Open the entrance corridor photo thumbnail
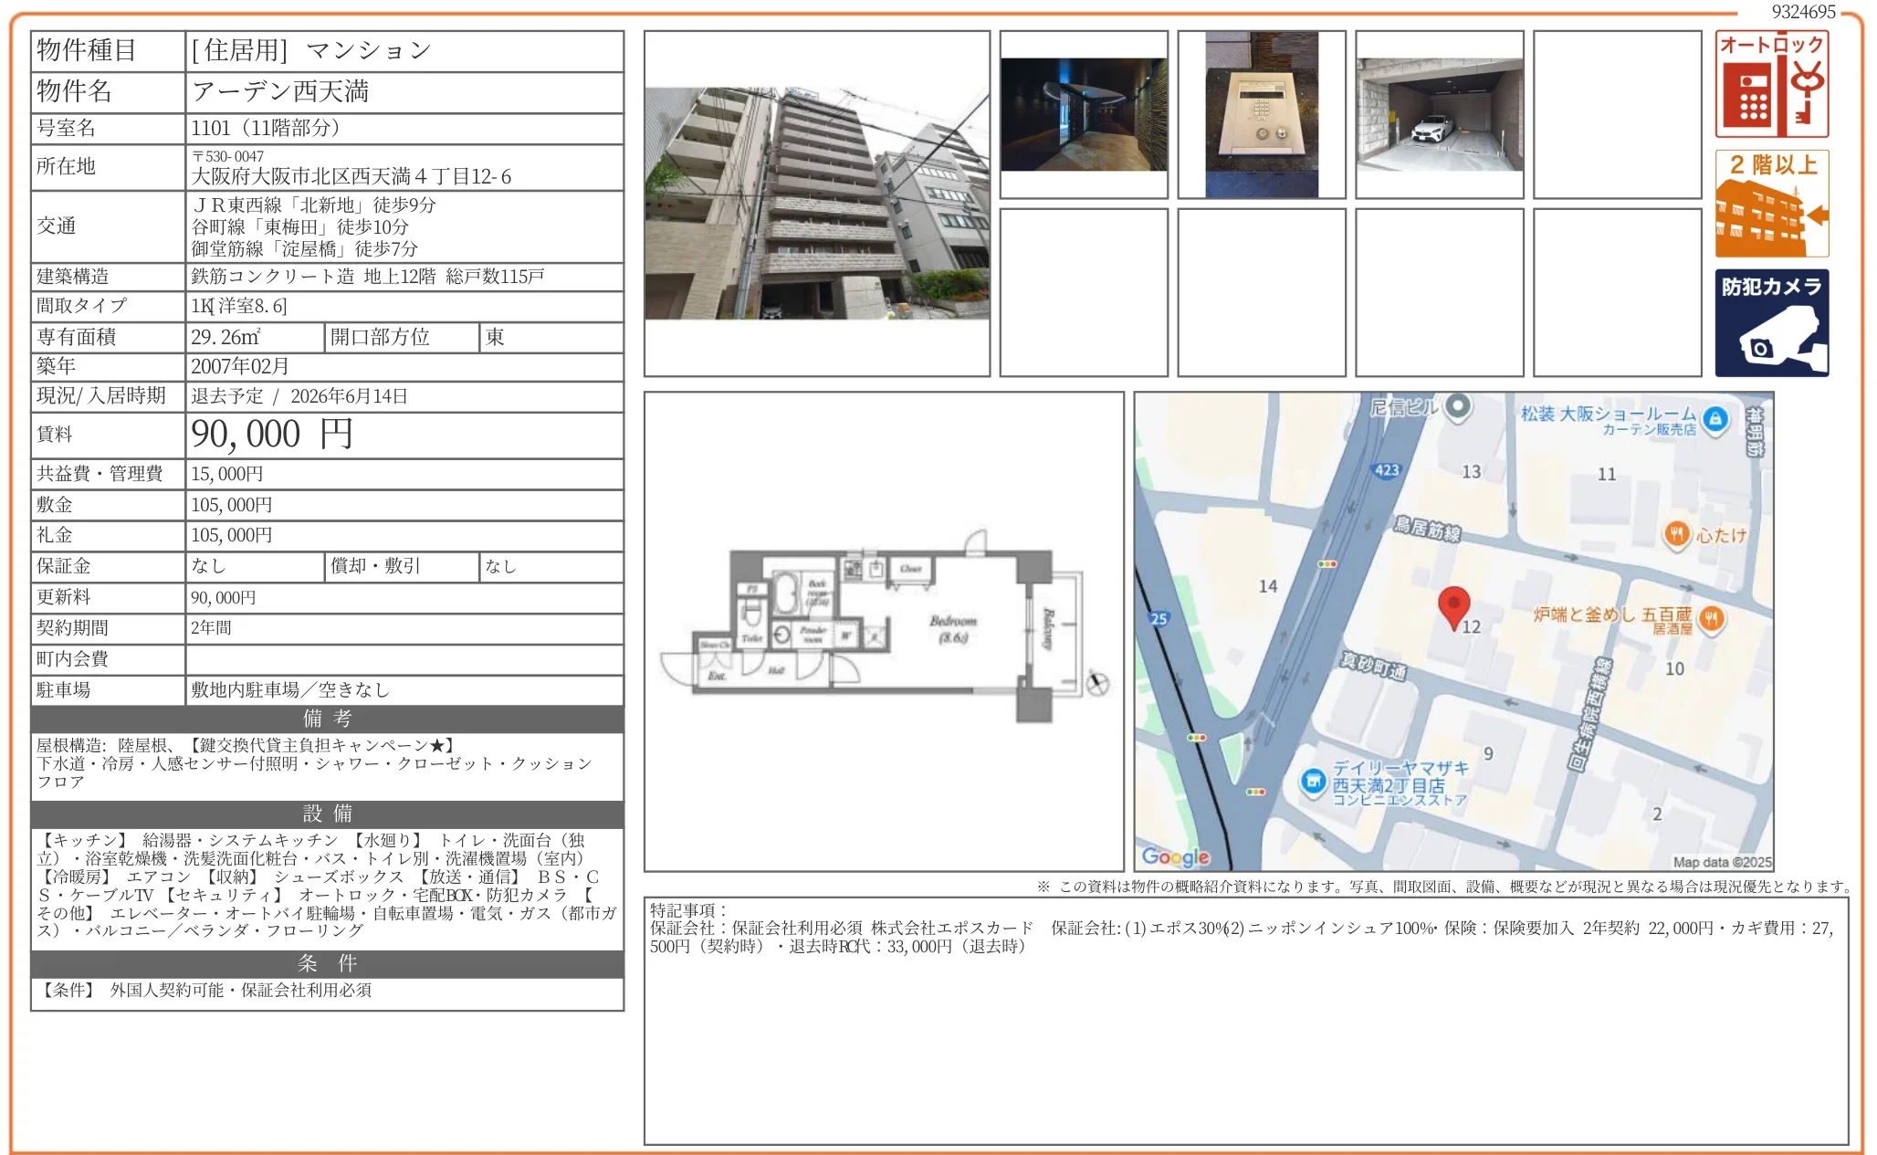1877x1155 pixels. 1083,115
